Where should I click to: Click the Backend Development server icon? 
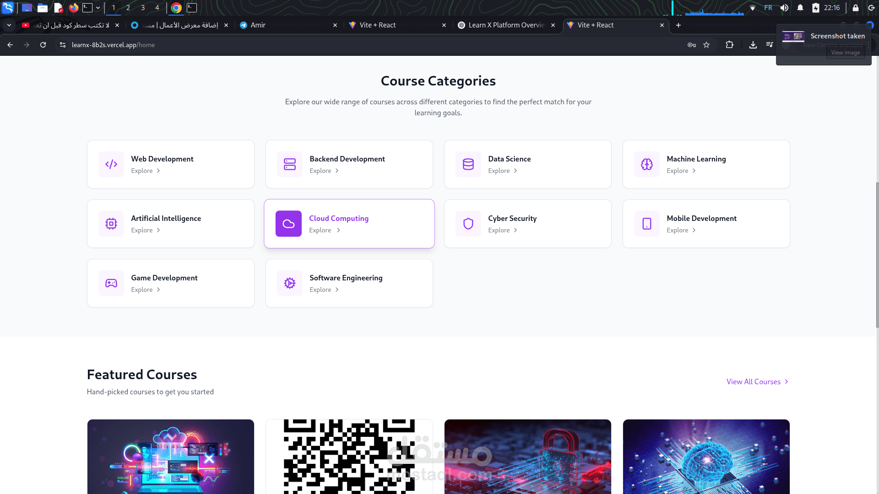coord(290,164)
